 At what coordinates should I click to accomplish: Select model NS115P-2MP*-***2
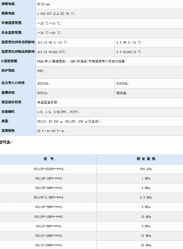point(49,188)
